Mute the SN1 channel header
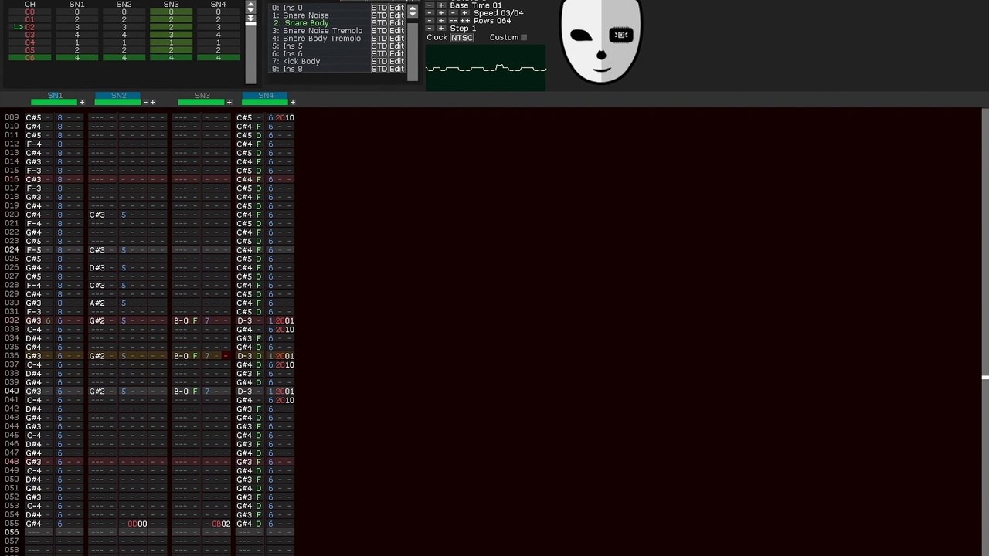Screen dimensions: 989x556 click(55, 95)
